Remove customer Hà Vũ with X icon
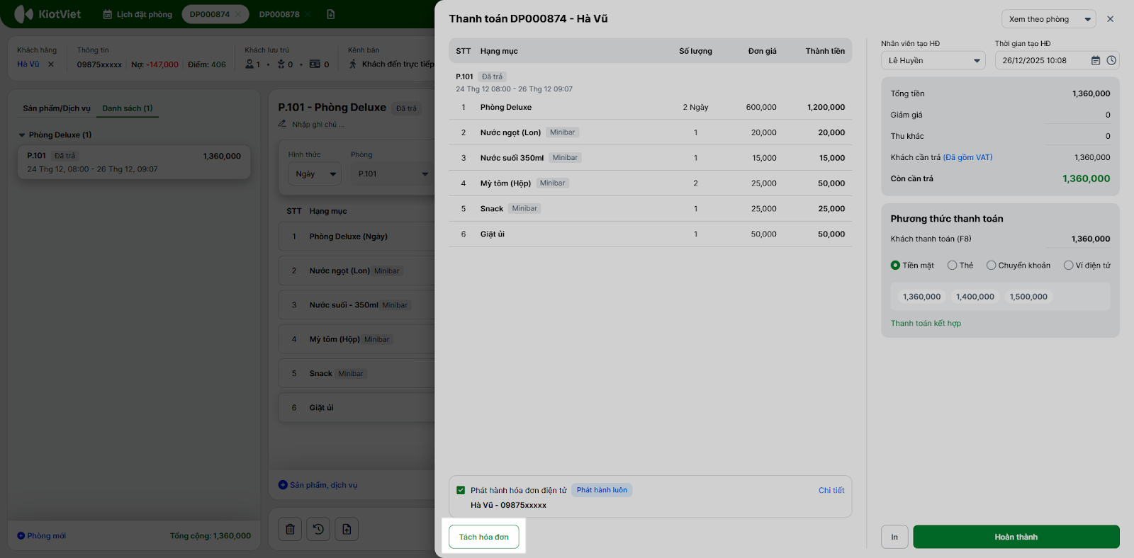The width and height of the screenshot is (1134, 558). tap(51, 64)
